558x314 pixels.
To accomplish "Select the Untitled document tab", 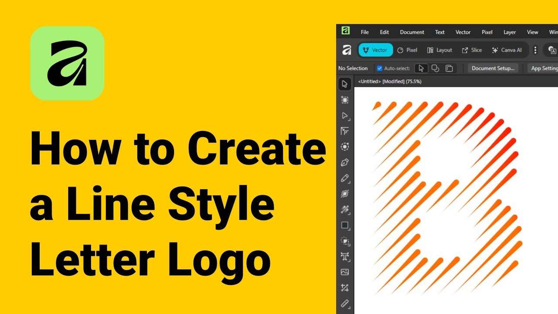I will (x=390, y=82).
